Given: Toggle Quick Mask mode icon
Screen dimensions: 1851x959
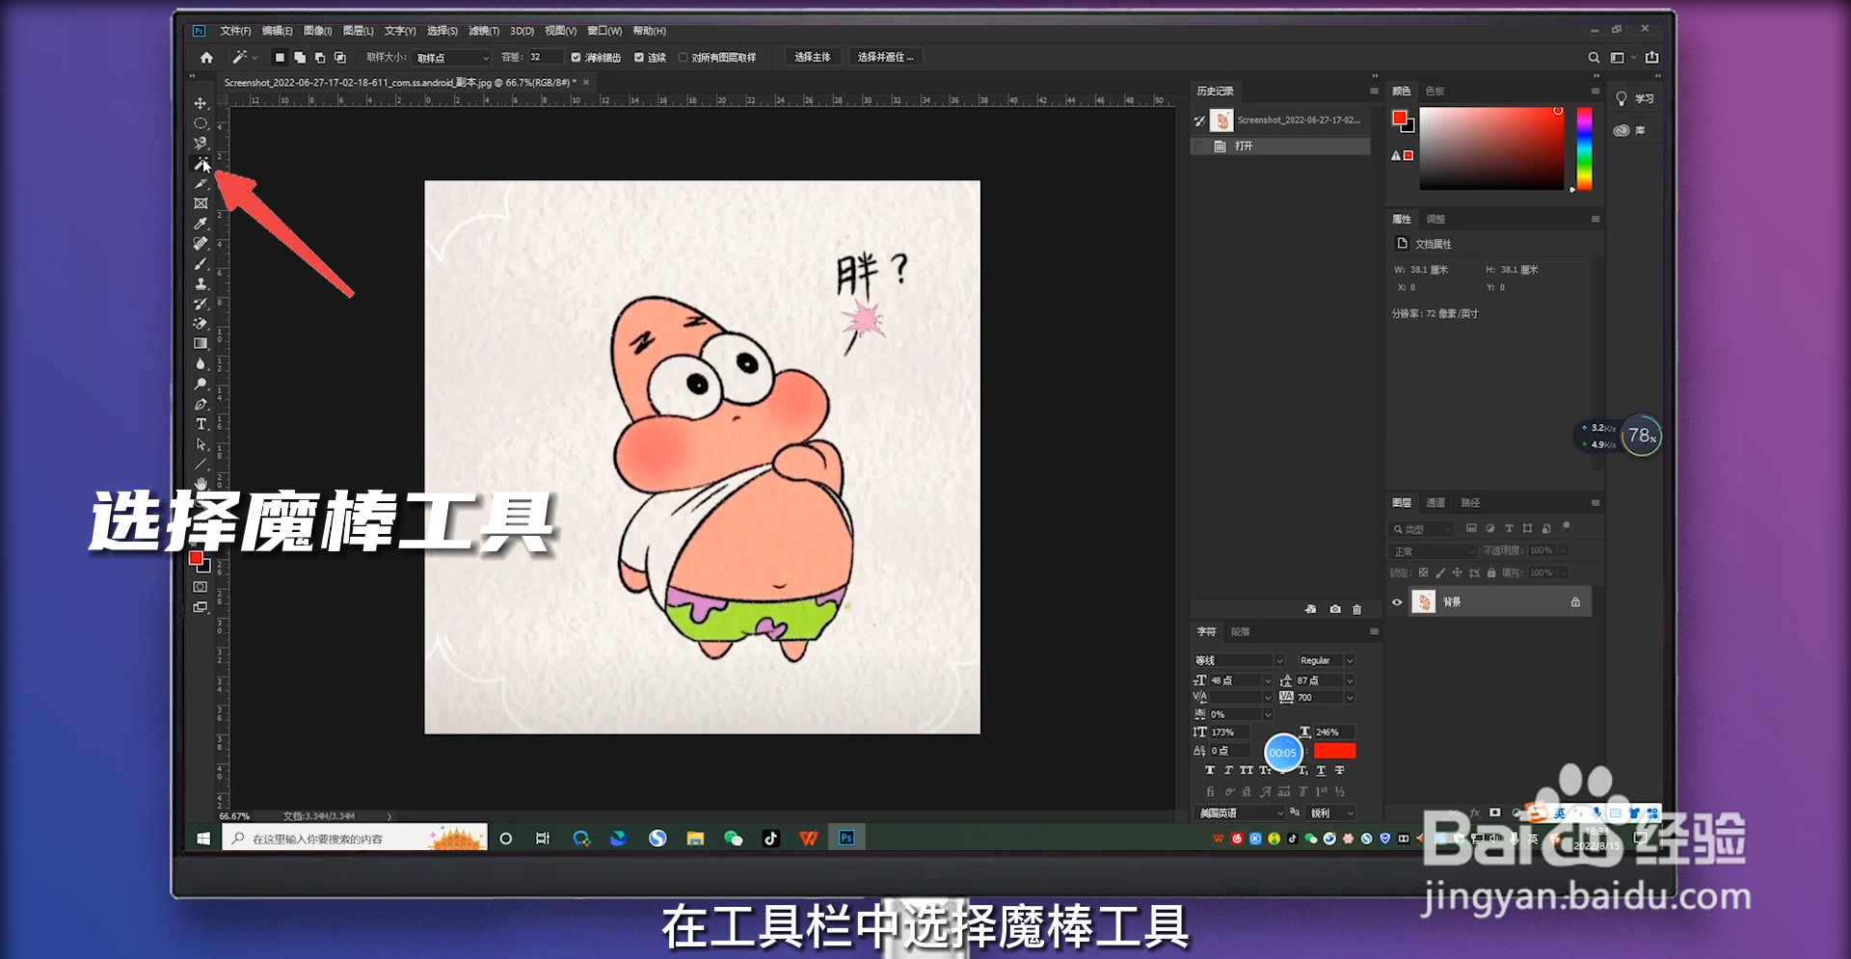Looking at the screenshot, I should [201, 587].
